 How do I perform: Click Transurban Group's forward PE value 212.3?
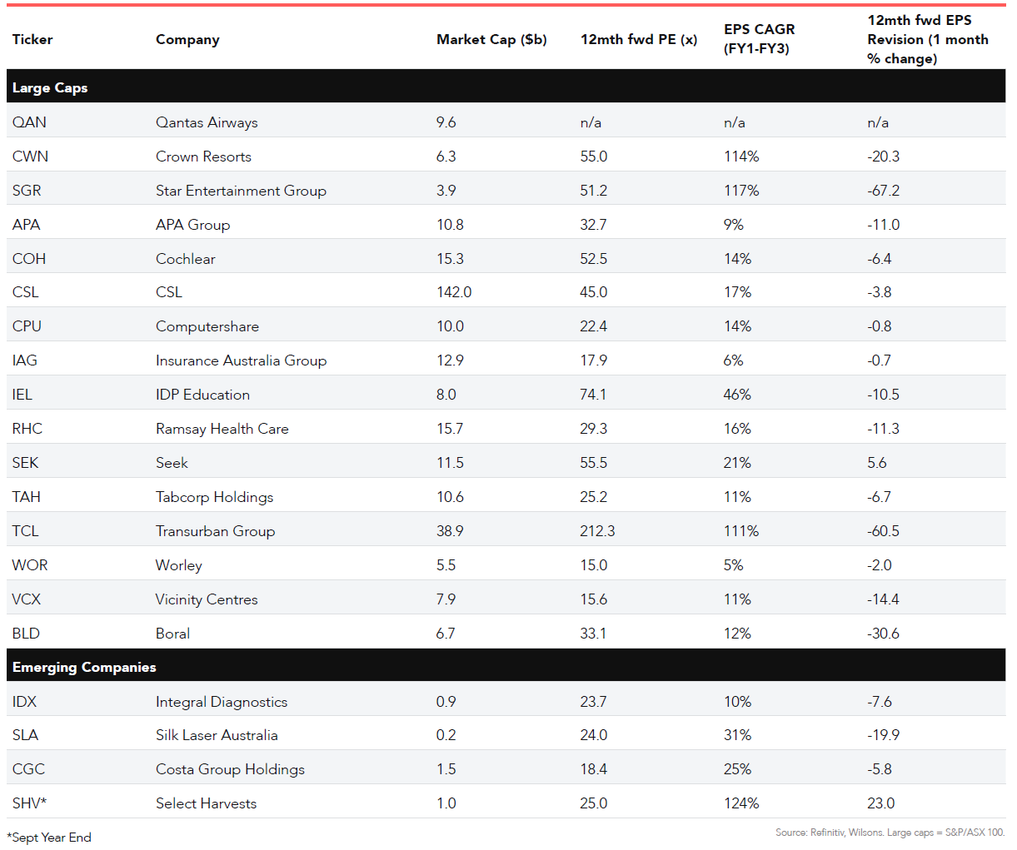tap(597, 531)
